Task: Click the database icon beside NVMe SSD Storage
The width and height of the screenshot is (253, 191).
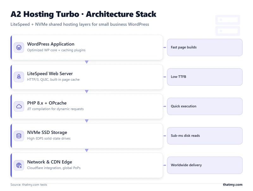Action: point(19,136)
